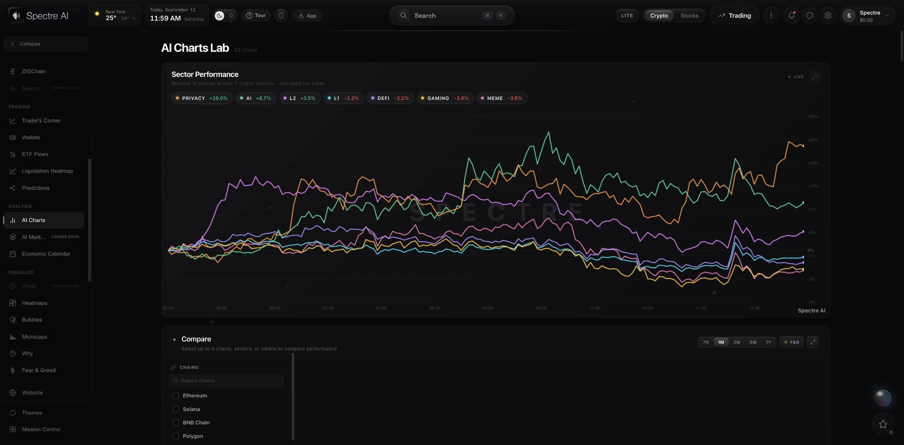The image size is (904, 445).
Task: Open notifications bell
Action: click(791, 15)
